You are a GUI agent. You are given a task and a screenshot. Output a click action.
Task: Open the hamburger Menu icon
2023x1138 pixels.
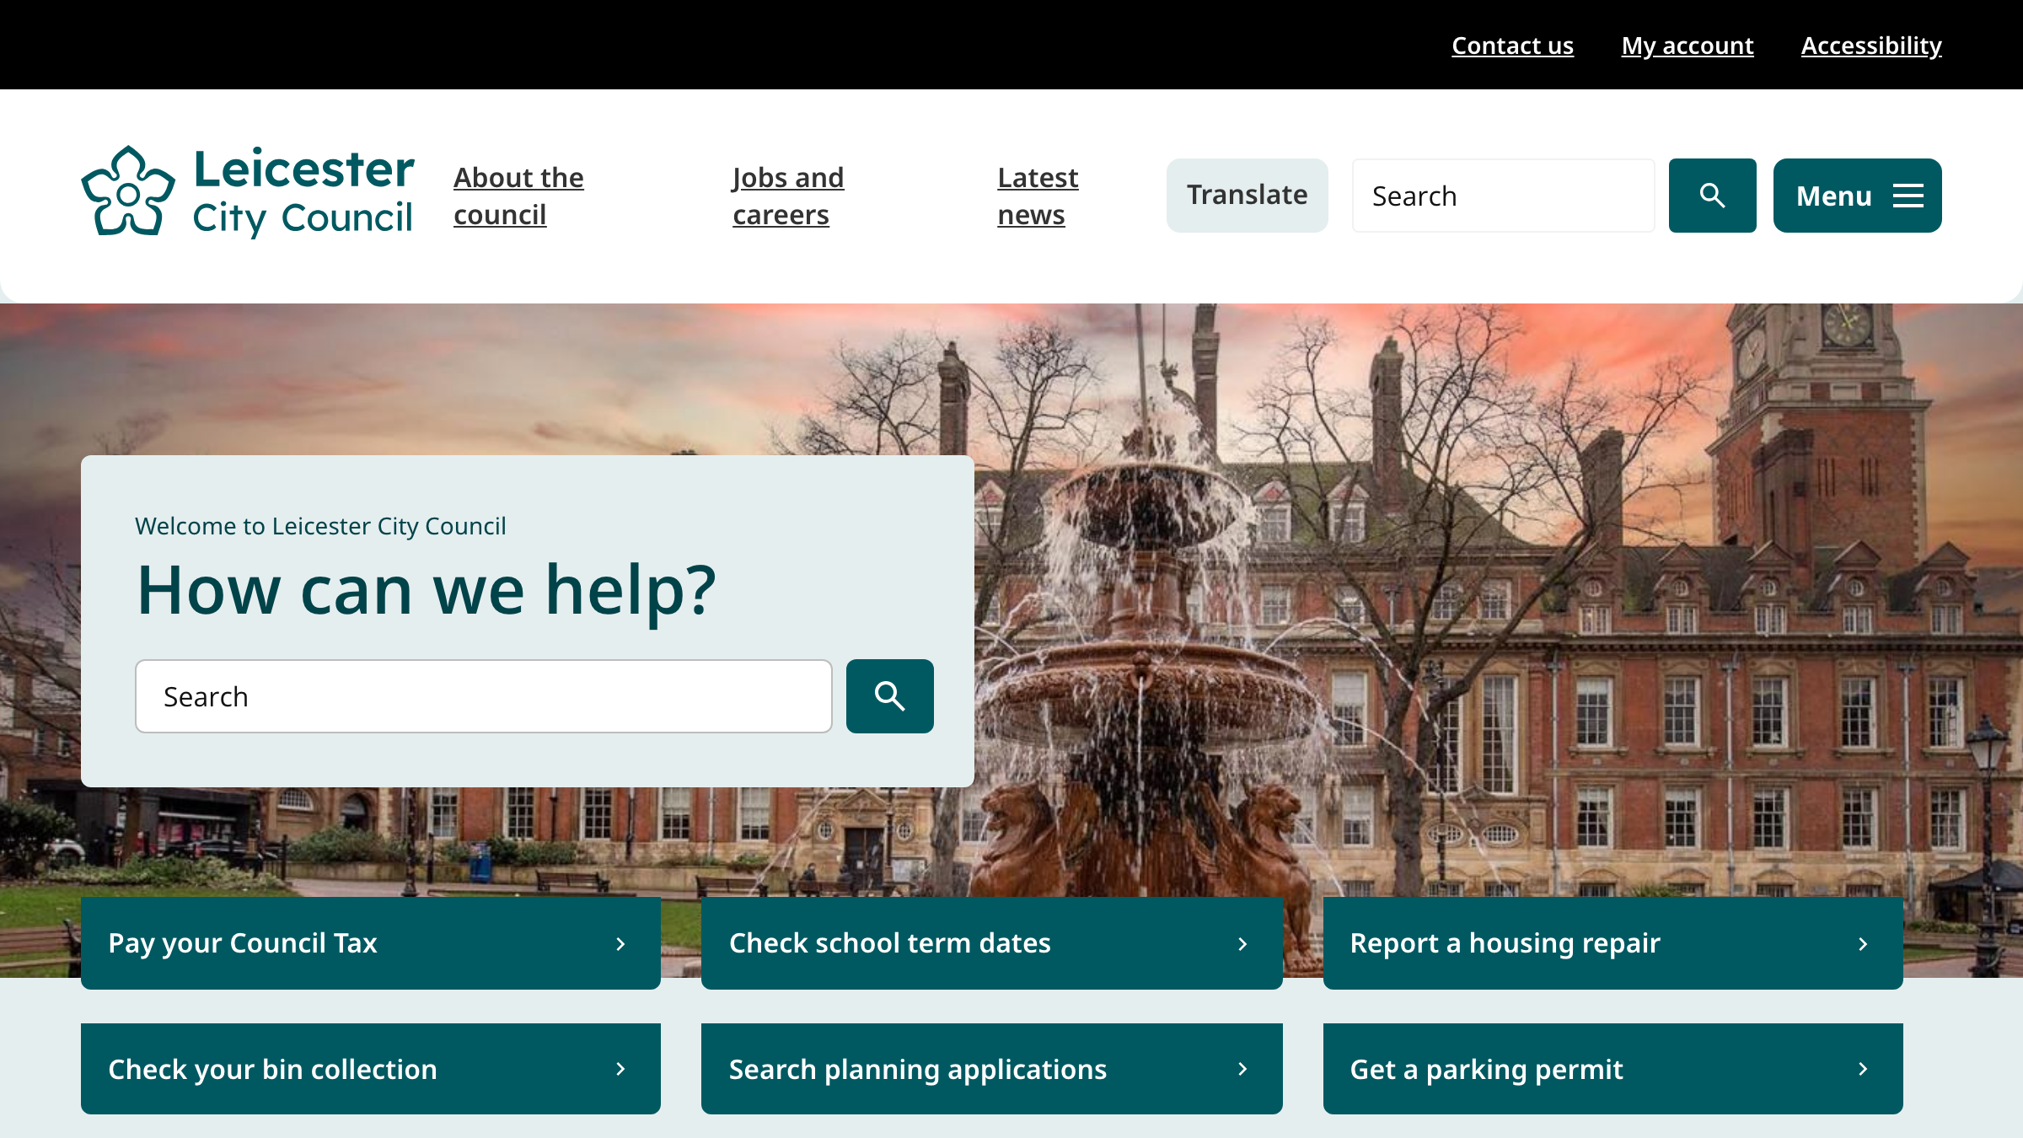click(1908, 196)
